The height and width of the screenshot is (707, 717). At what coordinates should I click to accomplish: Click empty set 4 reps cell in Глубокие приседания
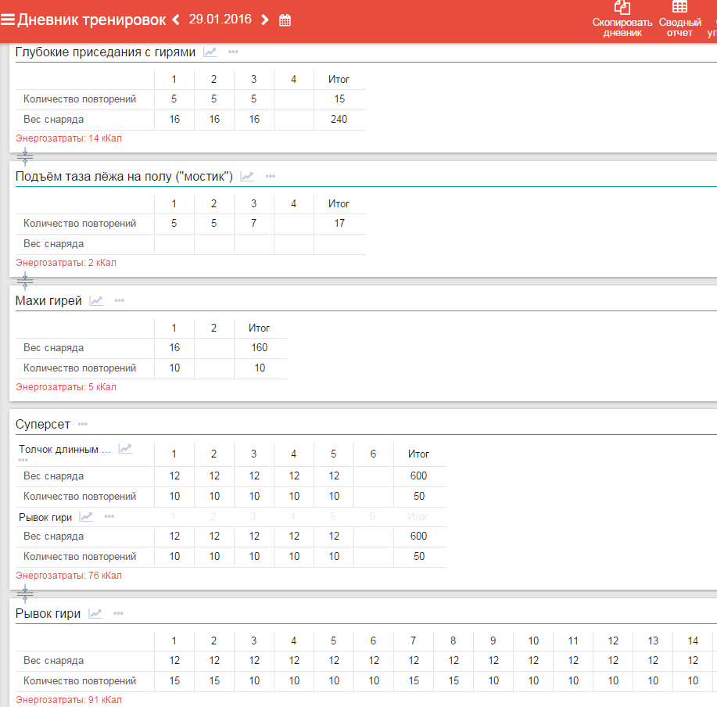tap(293, 99)
